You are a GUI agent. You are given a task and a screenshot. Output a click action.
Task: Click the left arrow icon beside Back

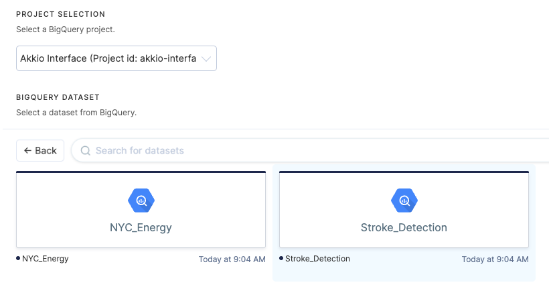click(28, 151)
